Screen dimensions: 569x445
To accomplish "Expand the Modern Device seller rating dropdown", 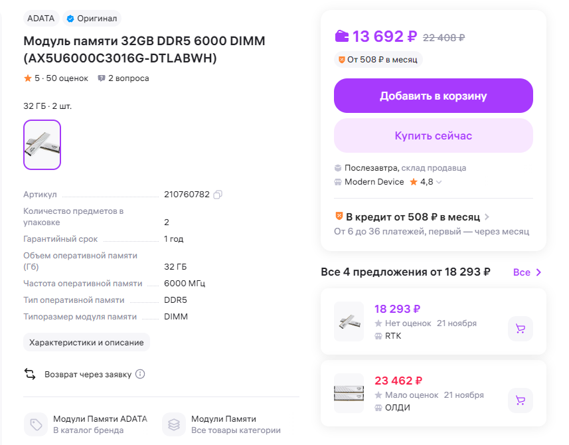I will (439, 182).
